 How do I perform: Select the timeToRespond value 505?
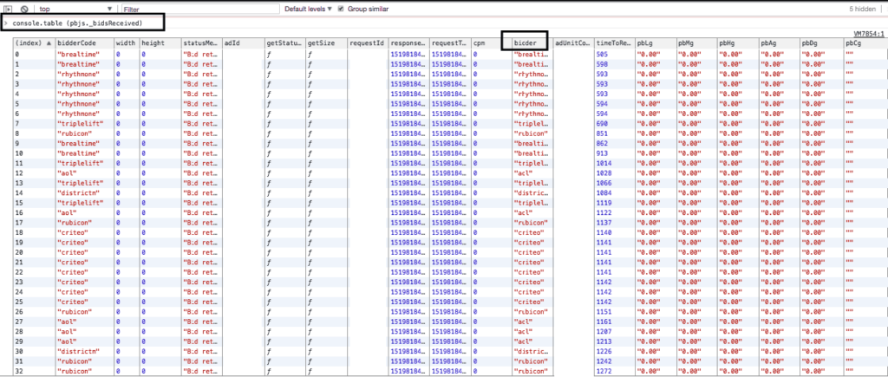click(602, 55)
